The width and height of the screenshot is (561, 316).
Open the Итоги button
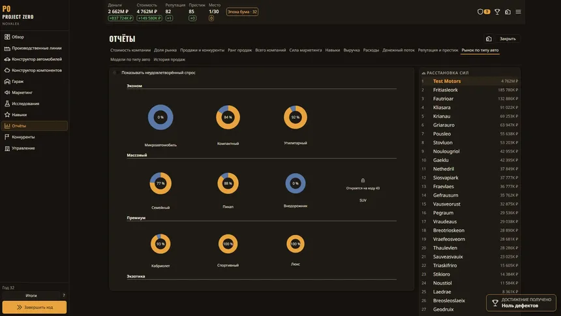tap(31, 296)
